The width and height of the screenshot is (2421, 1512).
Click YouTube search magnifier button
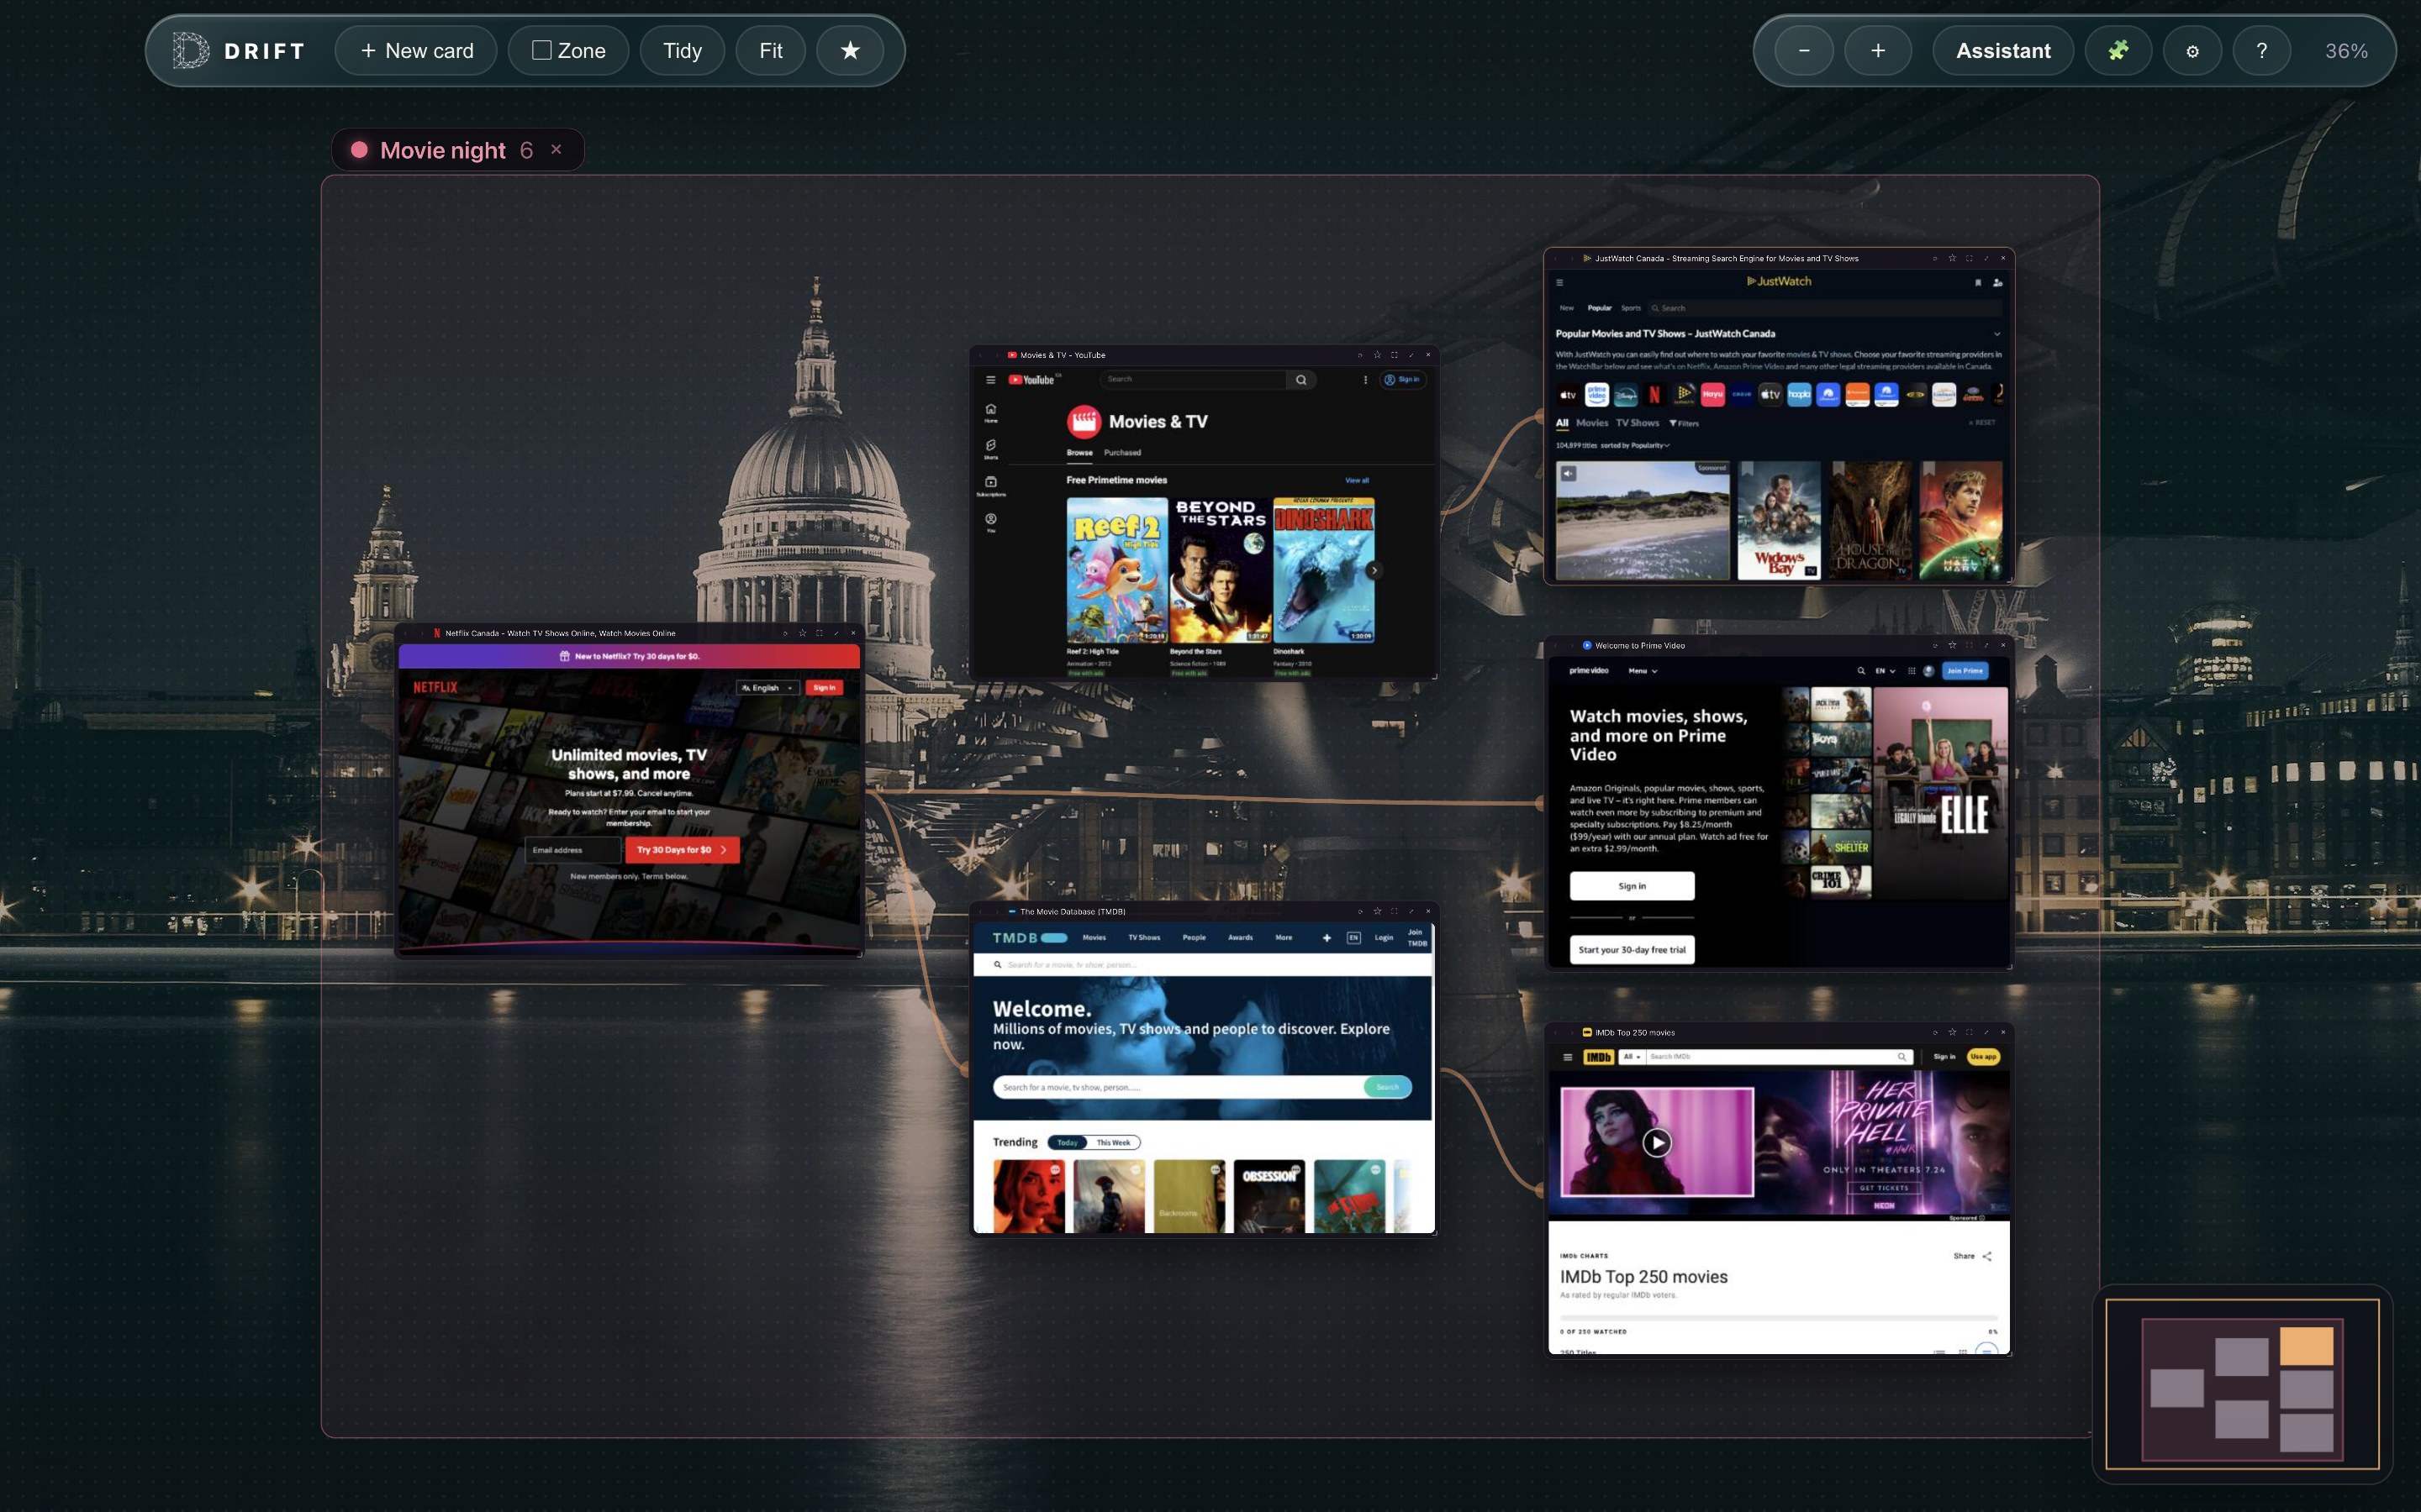(x=1300, y=380)
